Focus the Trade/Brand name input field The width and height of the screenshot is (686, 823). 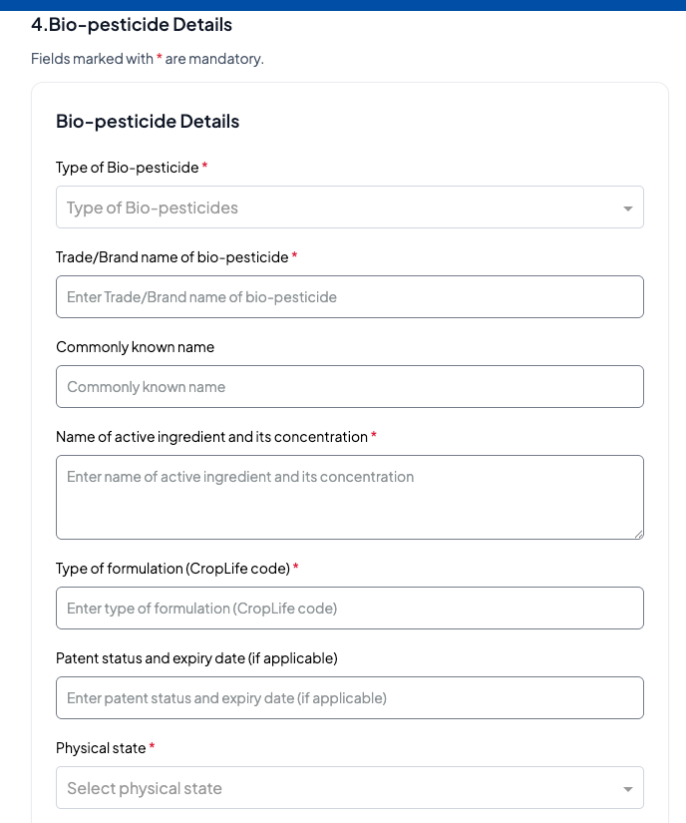349,297
